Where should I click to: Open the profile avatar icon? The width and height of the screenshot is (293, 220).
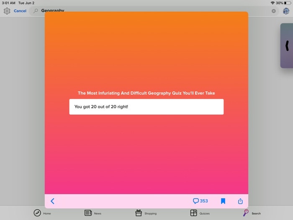coord(286,11)
